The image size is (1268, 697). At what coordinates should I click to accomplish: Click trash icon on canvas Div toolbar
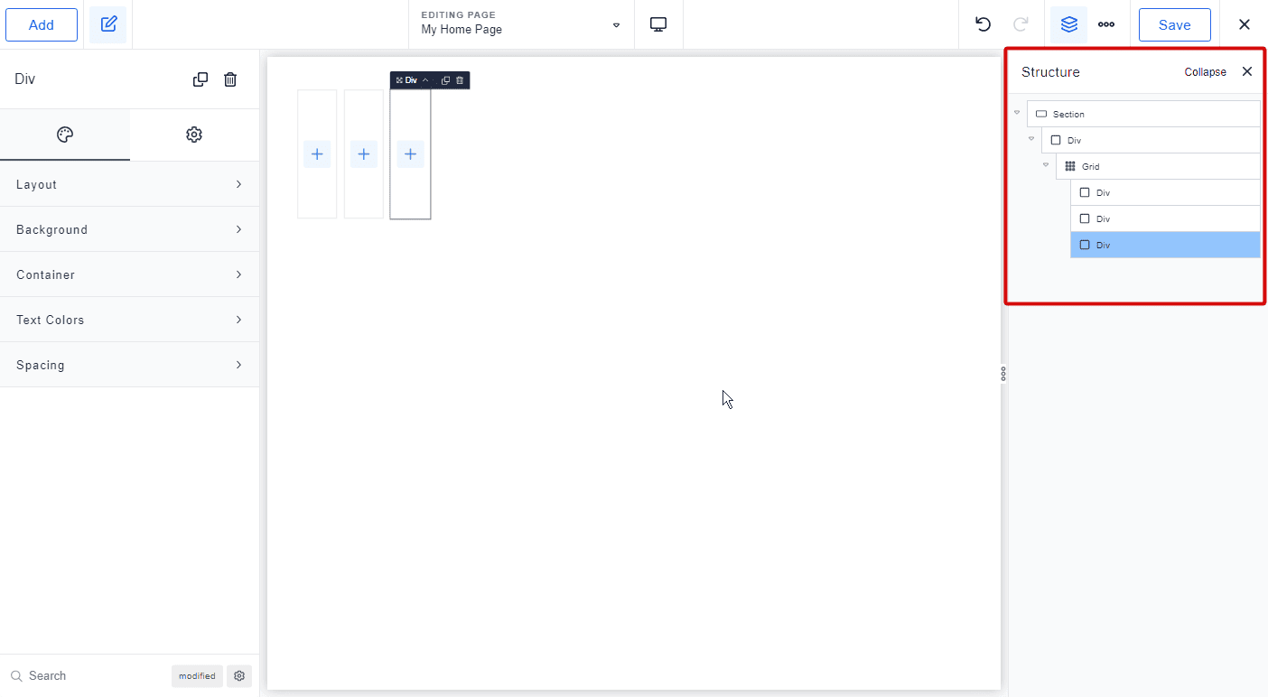[x=460, y=80]
